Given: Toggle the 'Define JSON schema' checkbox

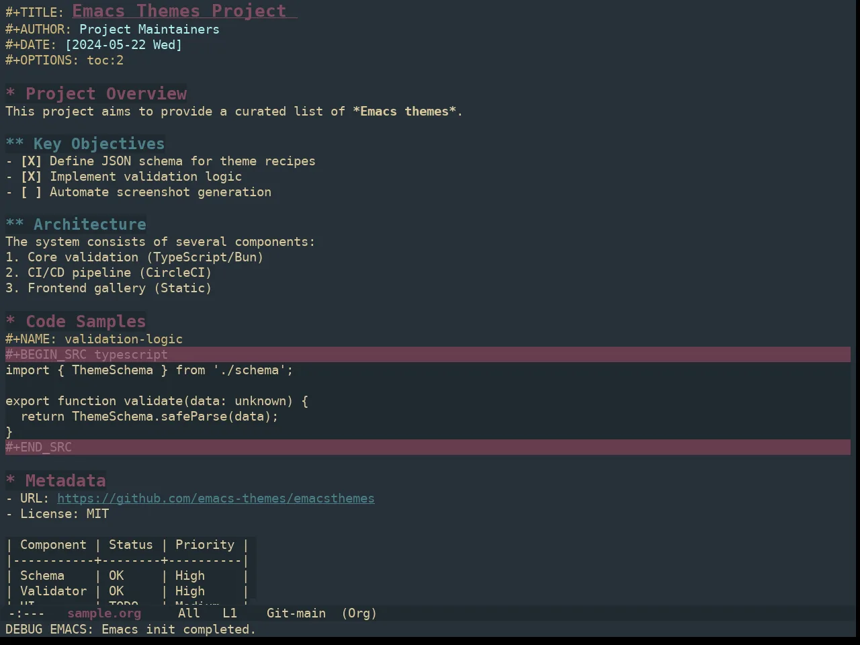Looking at the screenshot, I should (x=31, y=161).
